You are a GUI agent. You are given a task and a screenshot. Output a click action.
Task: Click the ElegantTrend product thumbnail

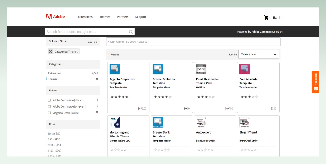click(x=244, y=123)
